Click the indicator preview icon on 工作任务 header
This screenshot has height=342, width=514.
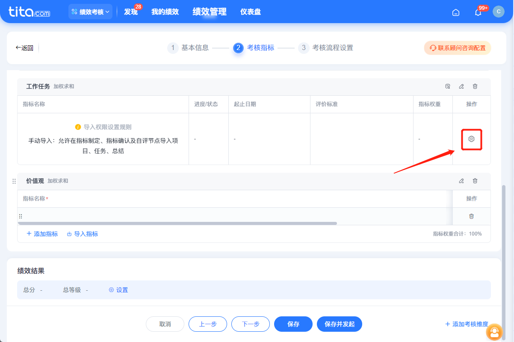pos(447,86)
